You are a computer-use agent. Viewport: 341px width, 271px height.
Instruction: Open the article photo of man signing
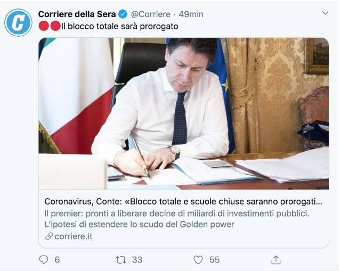pyautogui.click(x=183, y=113)
